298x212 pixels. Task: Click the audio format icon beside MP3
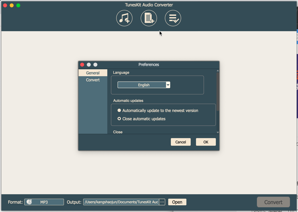29,202
